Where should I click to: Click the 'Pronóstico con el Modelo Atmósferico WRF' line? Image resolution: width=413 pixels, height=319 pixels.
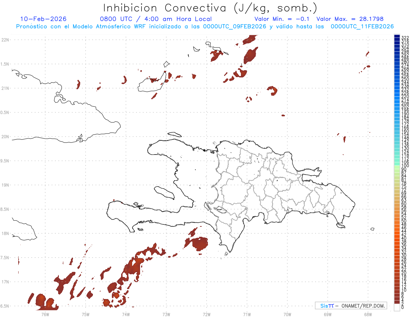(x=205, y=26)
